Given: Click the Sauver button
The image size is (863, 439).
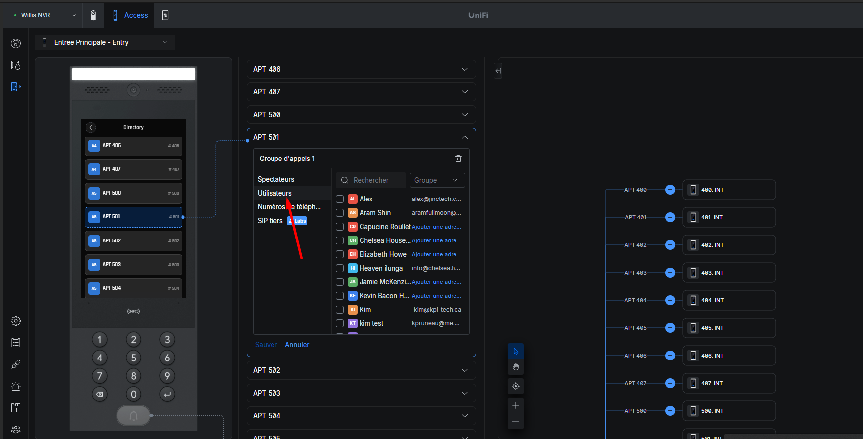Looking at the screenshot, I should coord(266,345).
